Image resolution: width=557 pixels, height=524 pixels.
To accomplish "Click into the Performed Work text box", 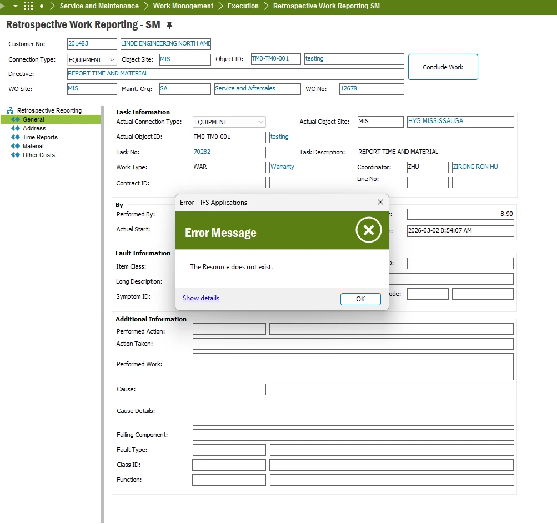I will coord(353,366).
